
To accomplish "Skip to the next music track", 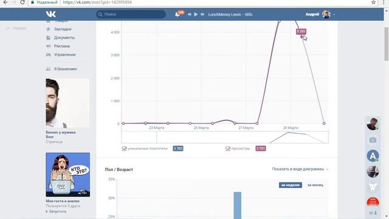I will [x=202, y=15].
